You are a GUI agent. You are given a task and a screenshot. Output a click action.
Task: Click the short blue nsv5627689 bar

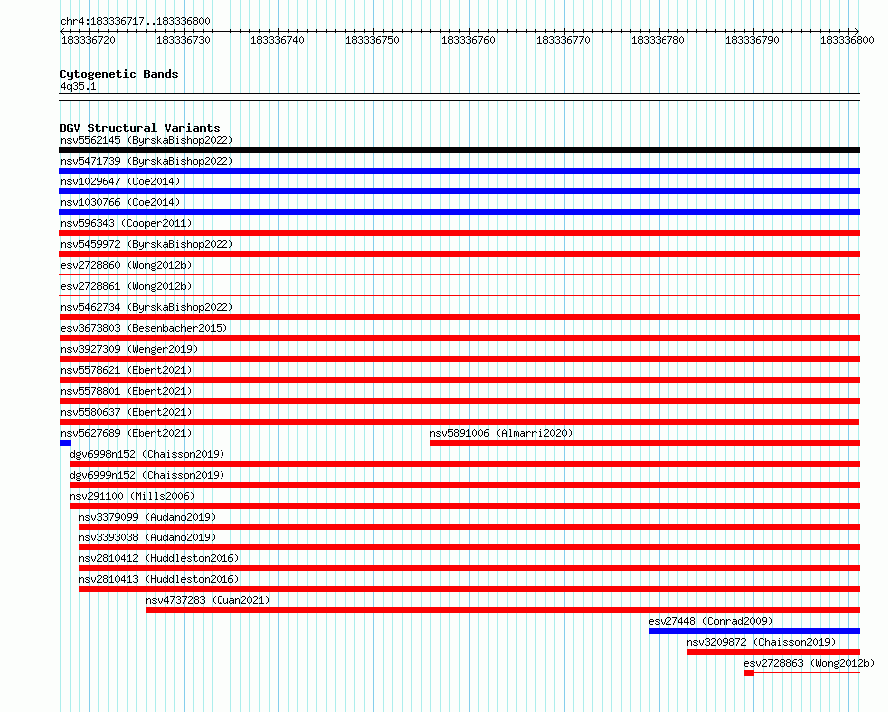(x=65, y=443)
